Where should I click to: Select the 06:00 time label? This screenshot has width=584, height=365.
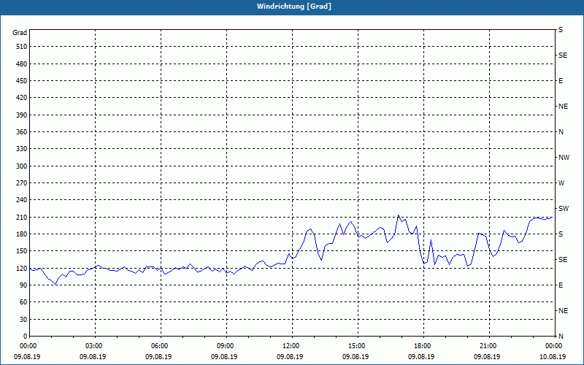coord(161,346)
